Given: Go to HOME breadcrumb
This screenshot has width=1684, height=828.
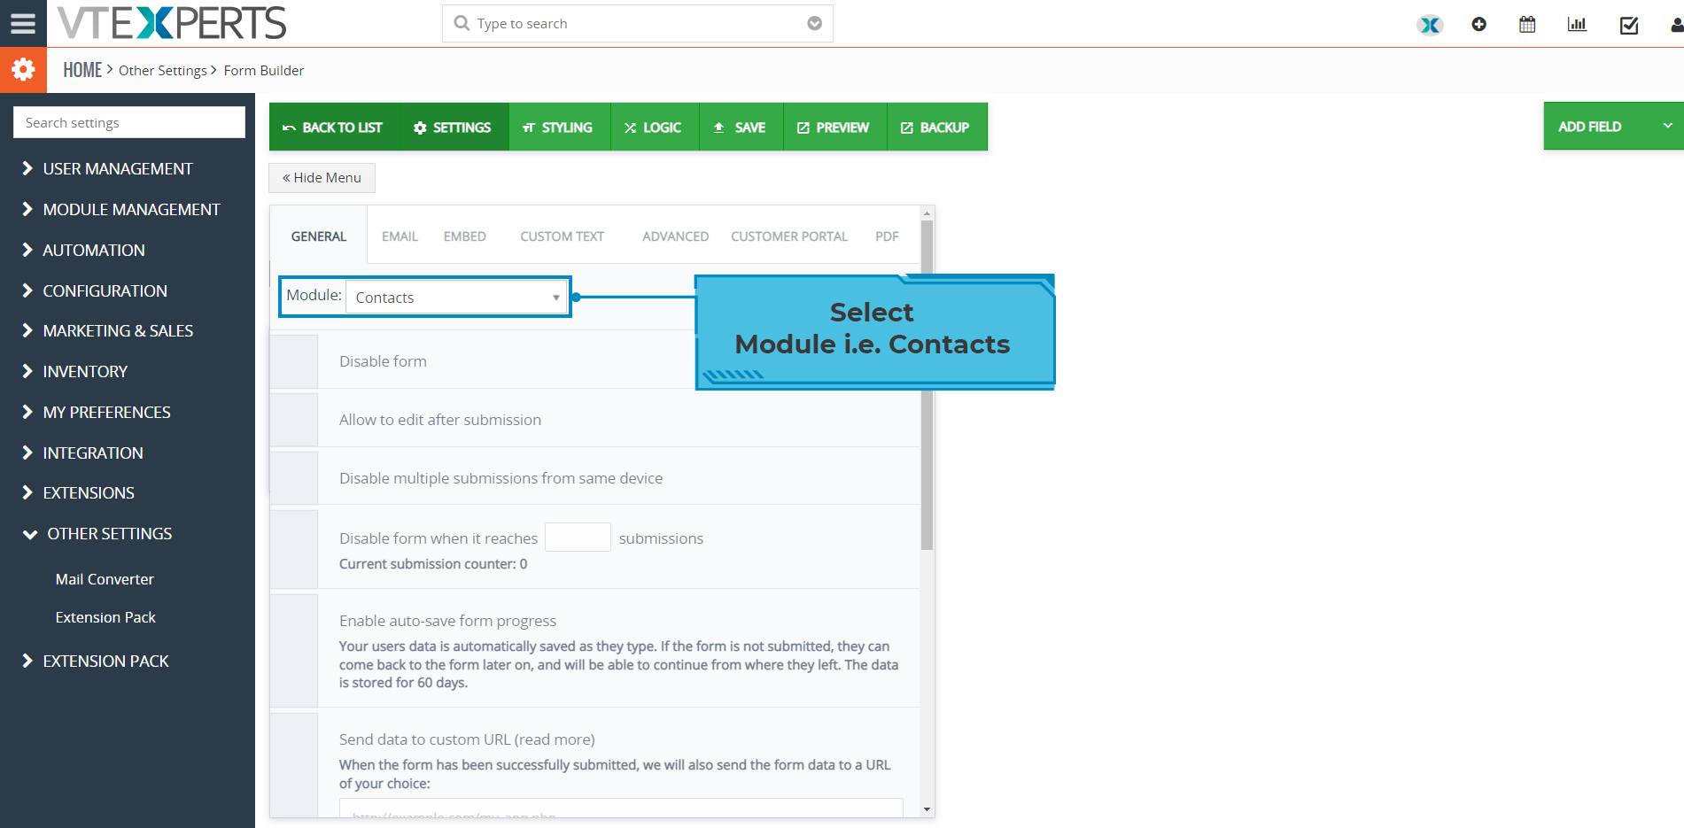Looking at the screenshot, I should click(82, 70).
